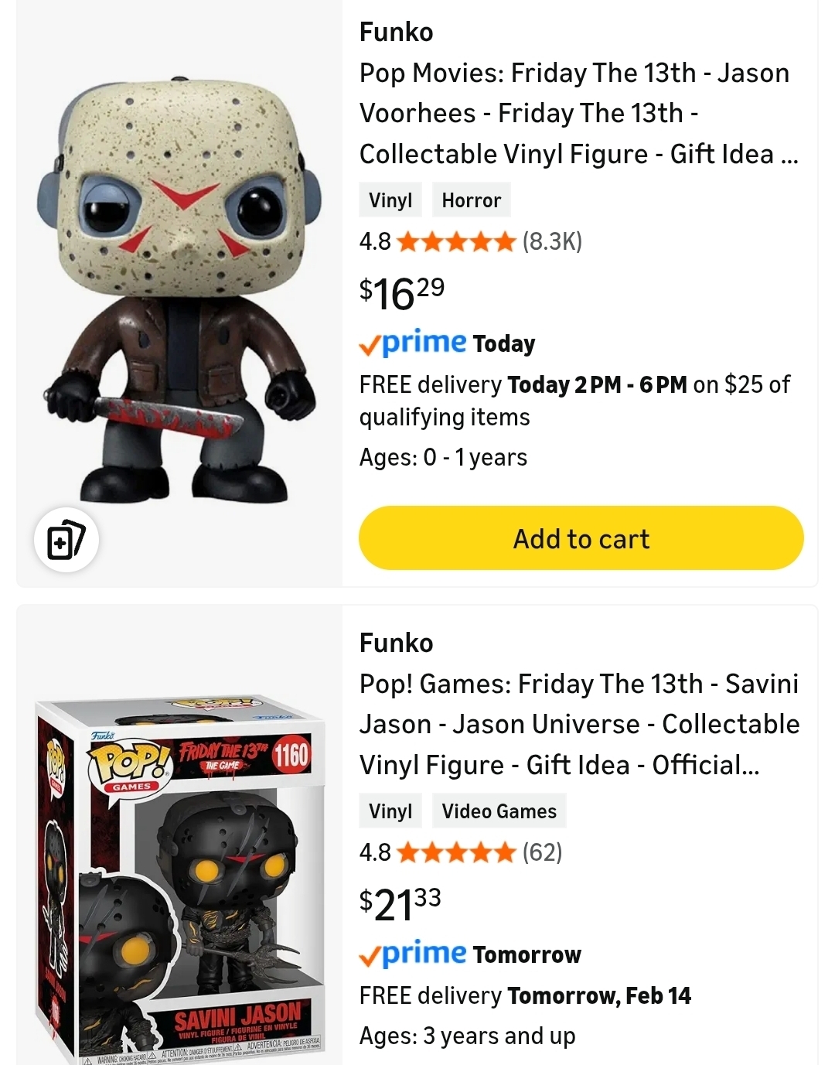Tap the star rating of Savini Jason

pos(456,853)
